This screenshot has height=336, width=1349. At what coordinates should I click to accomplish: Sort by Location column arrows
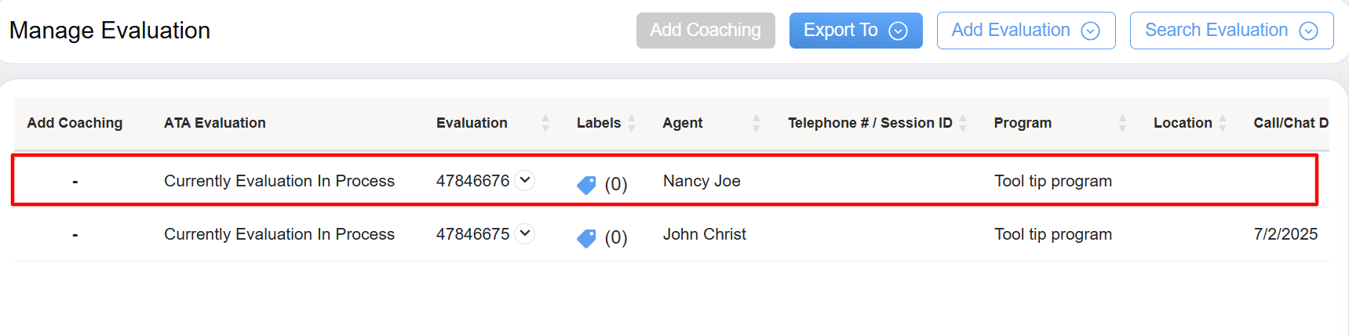(1223, 123)
